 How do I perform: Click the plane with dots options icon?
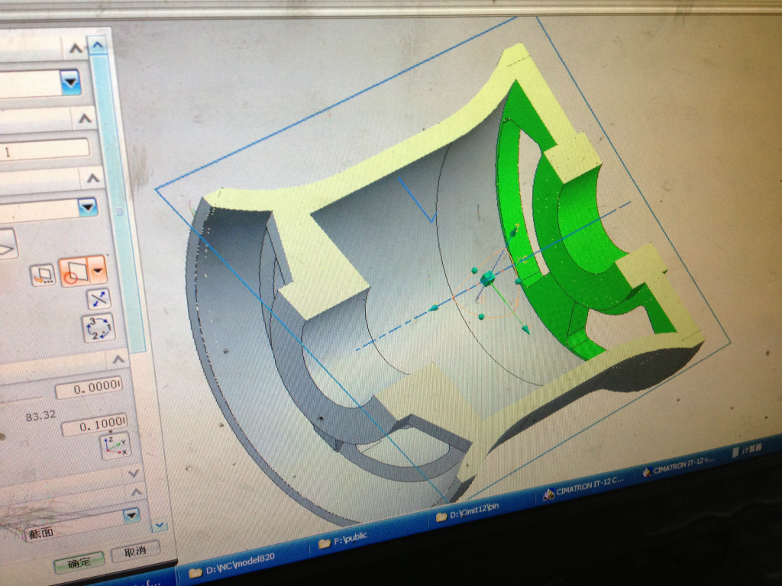(x=44, y=275)
